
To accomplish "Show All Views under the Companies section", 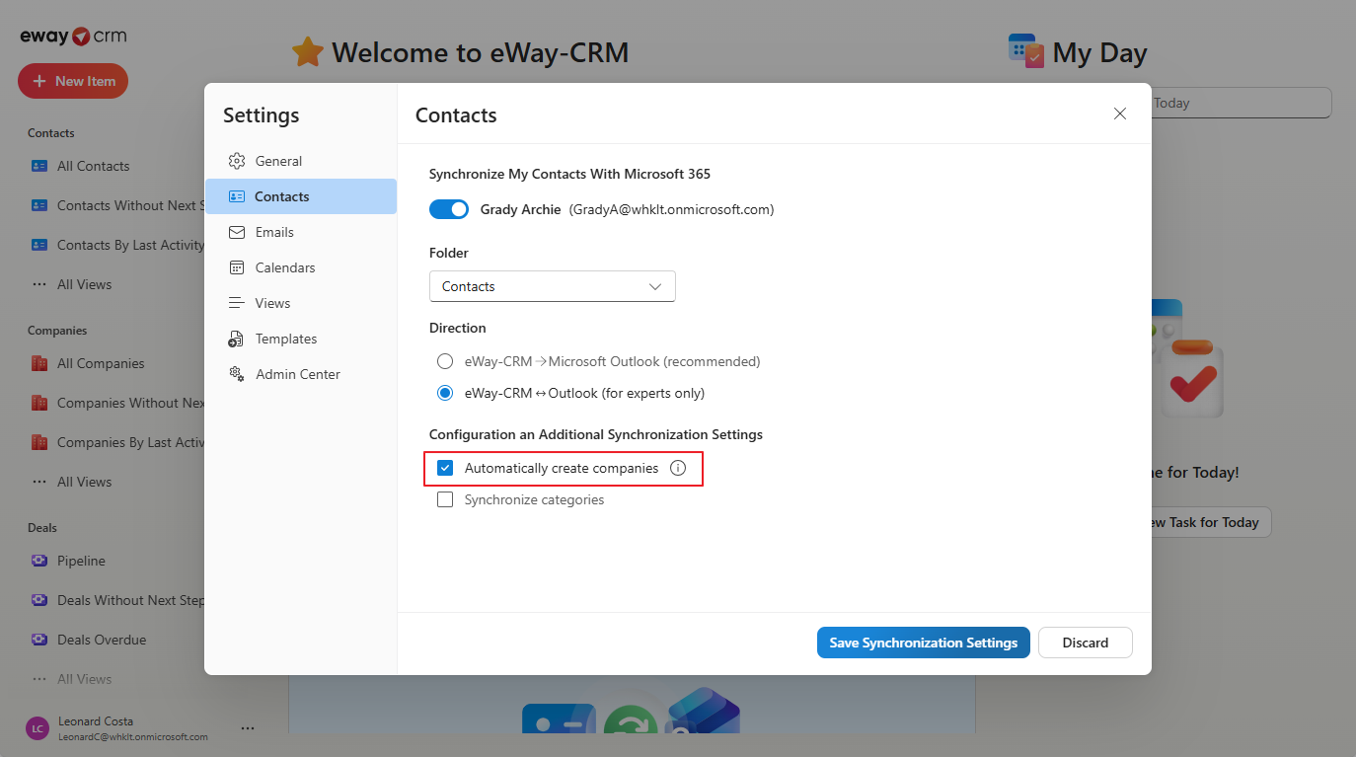I will click(84, 482).
